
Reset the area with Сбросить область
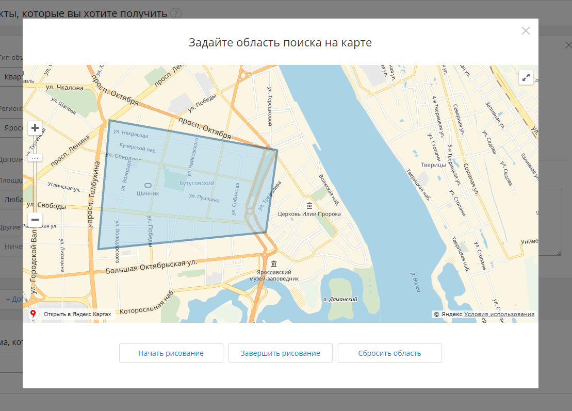[389, 353]
